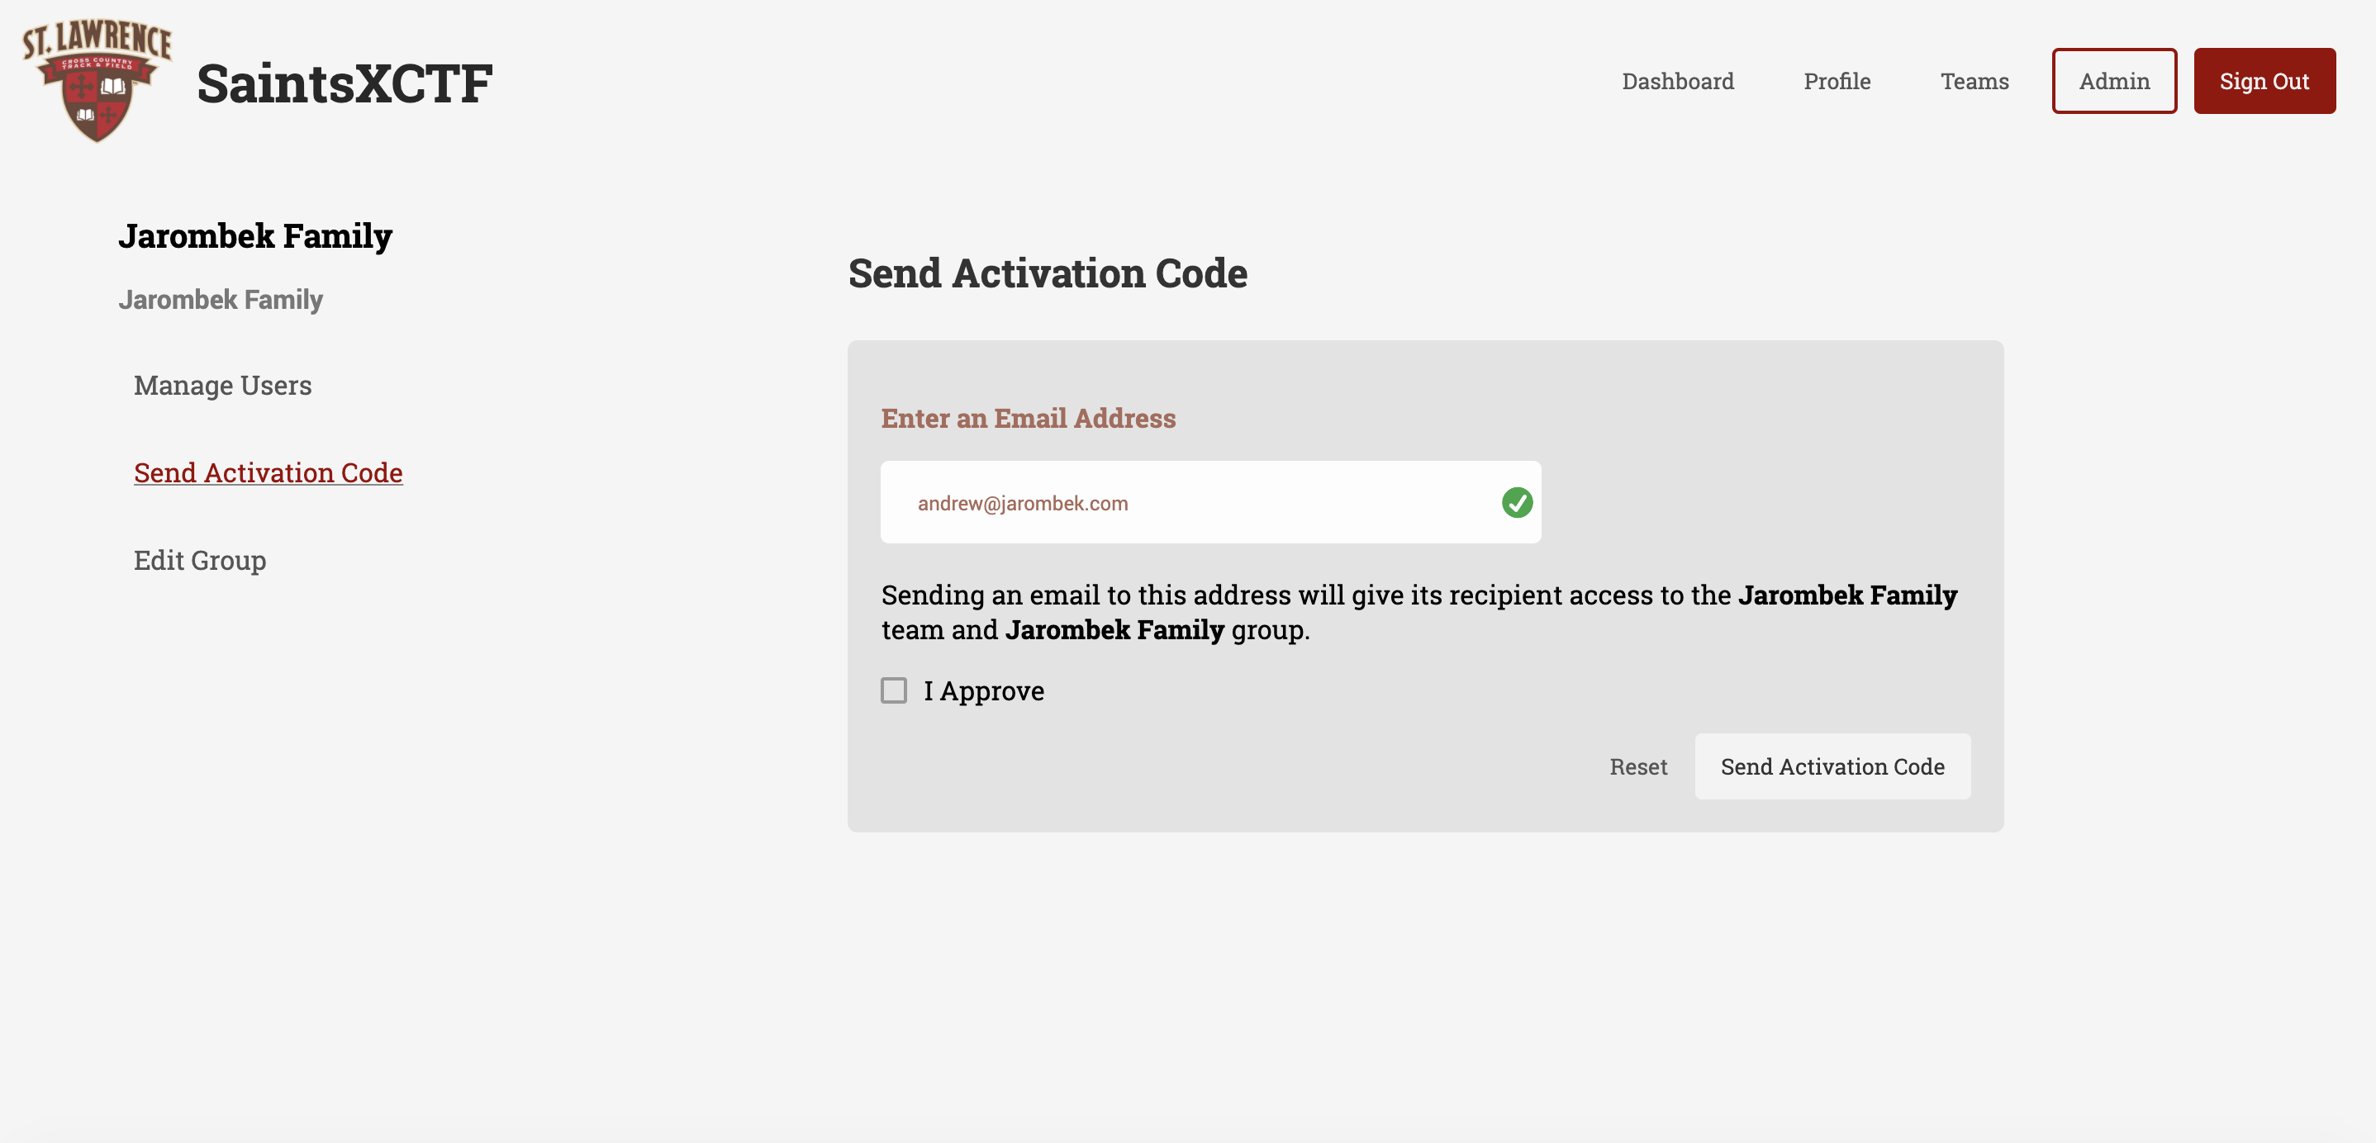
Task: Go to the Profile page
Action: (1837, 81)
